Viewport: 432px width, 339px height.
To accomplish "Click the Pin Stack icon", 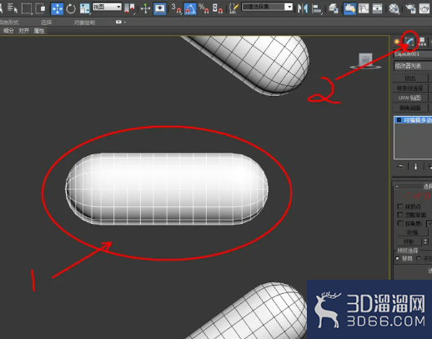I will coord(400,166).
